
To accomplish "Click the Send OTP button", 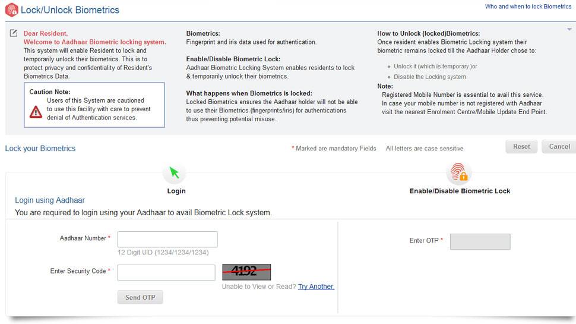I will [140, 297].
